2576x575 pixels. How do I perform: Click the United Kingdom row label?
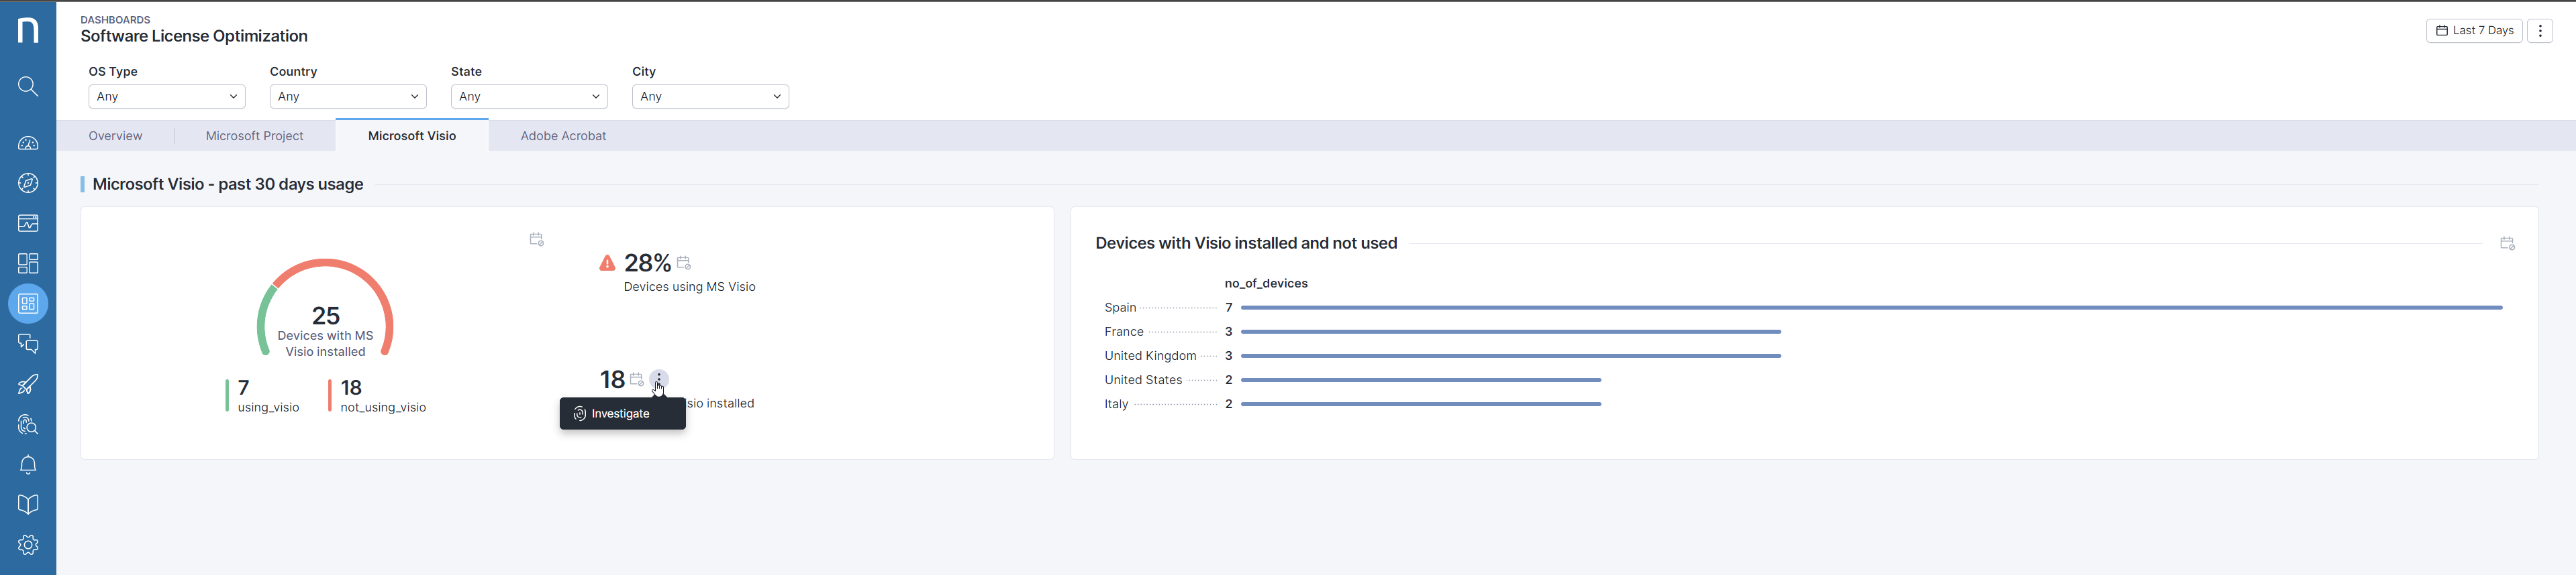[x=1150, y=357]
